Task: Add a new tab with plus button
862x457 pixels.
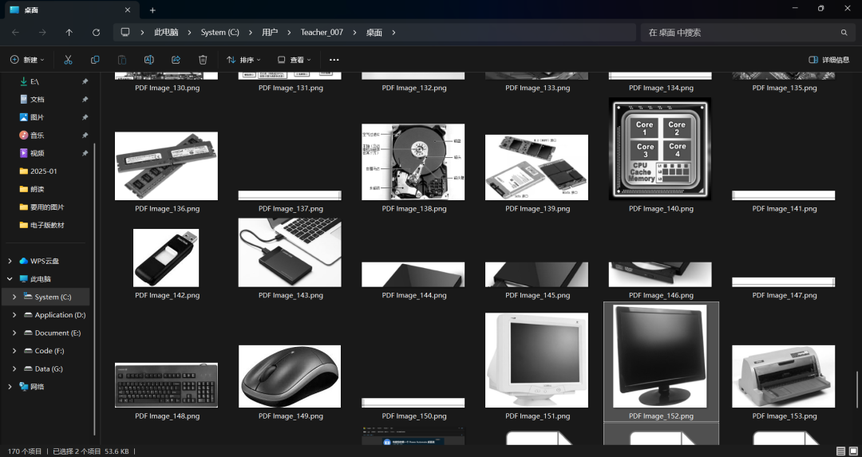Action: 152,10
